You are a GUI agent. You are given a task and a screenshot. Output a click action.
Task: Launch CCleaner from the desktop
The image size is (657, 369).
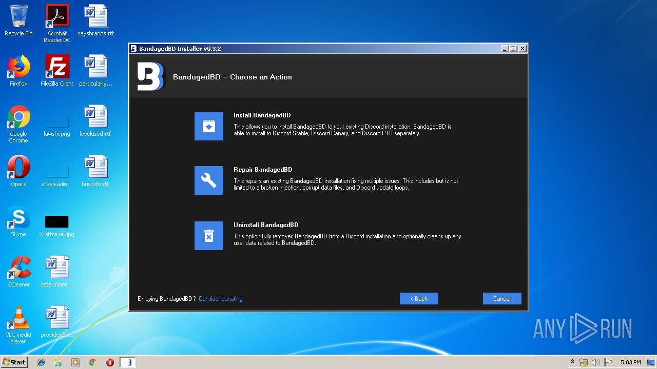click(18, 272)
